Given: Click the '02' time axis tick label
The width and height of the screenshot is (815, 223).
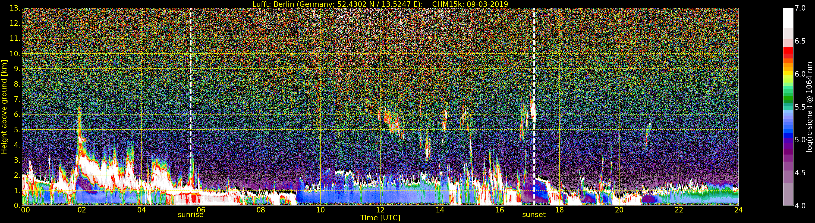Looking at the screenshot, I should (82, 210).
